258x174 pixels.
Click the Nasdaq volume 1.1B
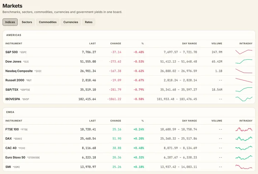click(219, 71)
